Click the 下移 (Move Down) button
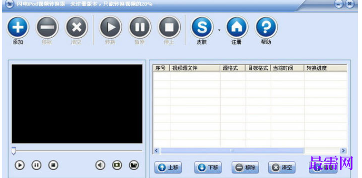The height and width of the screenshot is (178, 362). tap(208, 168)
